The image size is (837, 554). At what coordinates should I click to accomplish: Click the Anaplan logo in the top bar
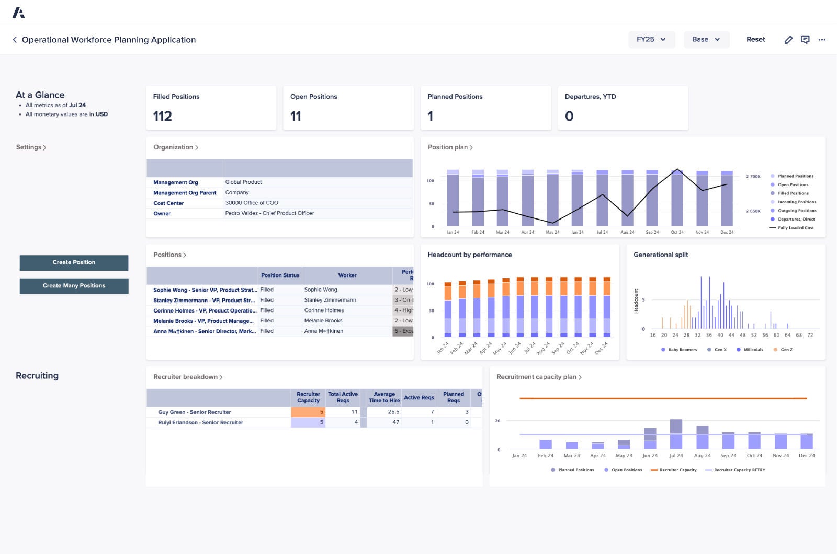(20, 11)
